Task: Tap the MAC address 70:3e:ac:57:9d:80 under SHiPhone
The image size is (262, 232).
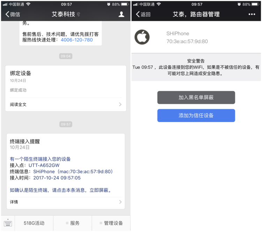Action: (187, 42)
